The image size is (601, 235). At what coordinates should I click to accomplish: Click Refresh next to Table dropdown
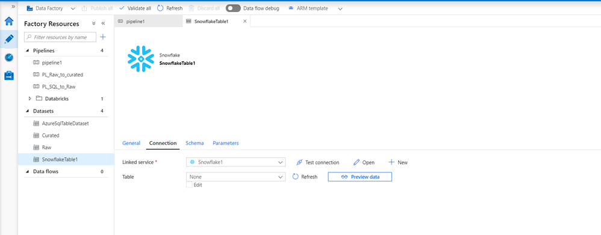[305, 177]
